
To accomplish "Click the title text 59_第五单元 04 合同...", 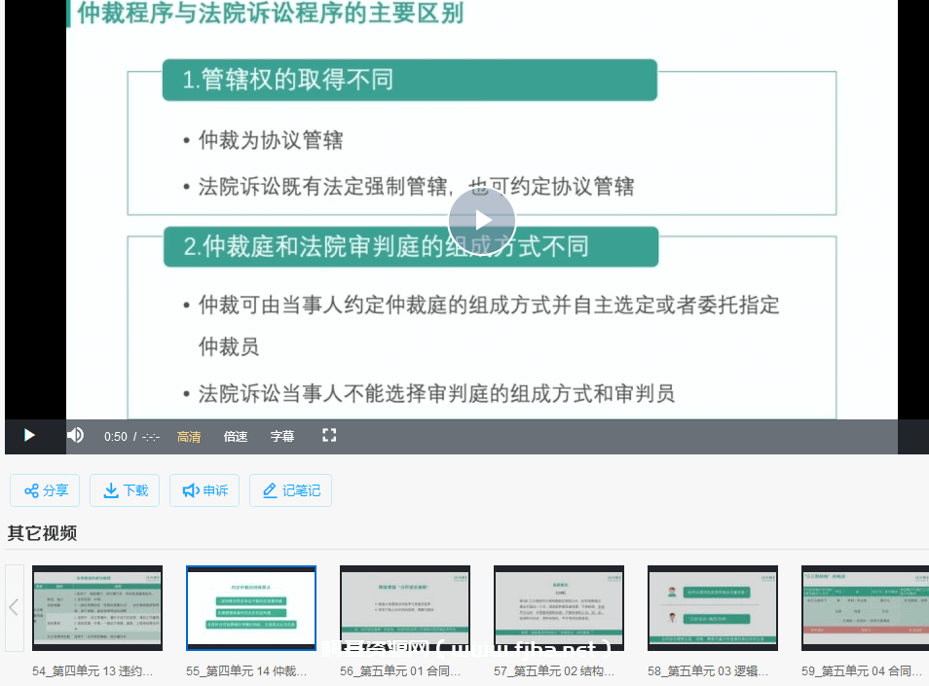I will pyautogui.click(x=862, y=671).
